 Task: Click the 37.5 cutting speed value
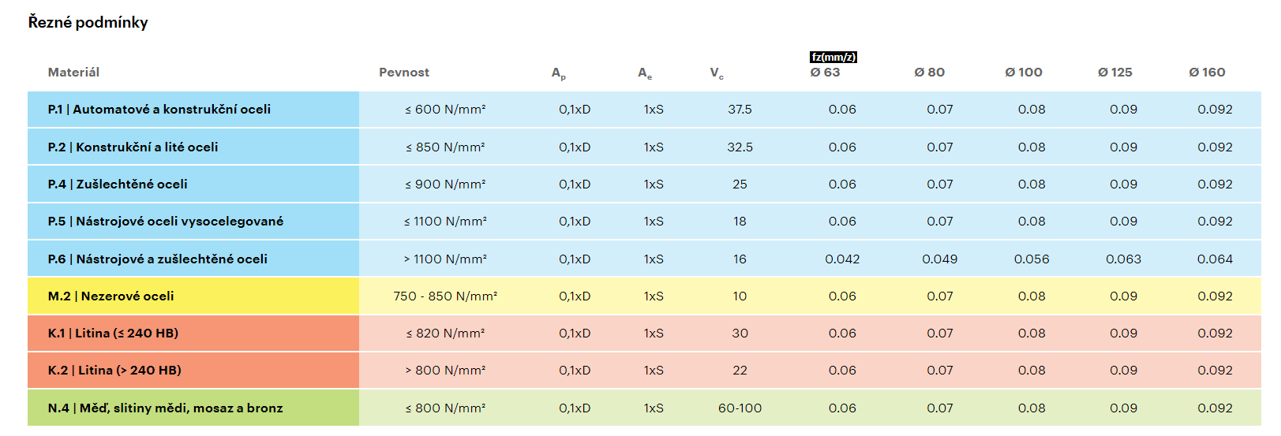coord(740,110)
